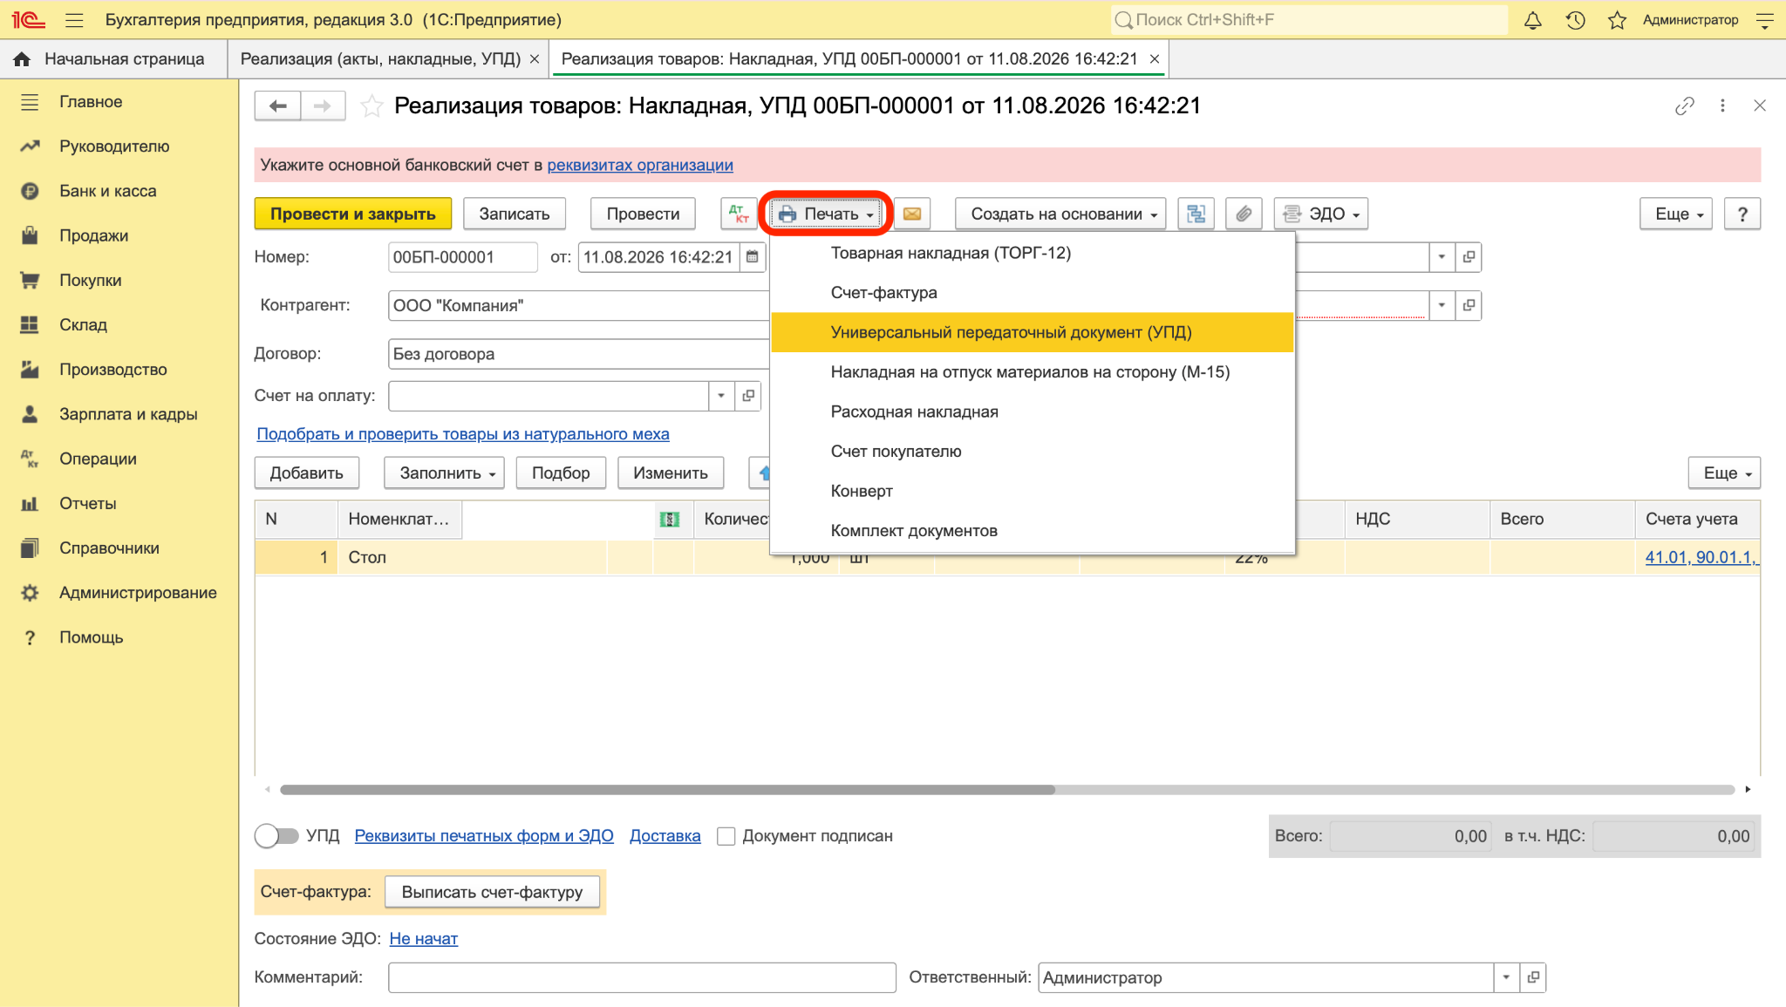Click Подбор button
Image resolution: width=1786 pixels, height=1007 pixels.
[561, 473]
